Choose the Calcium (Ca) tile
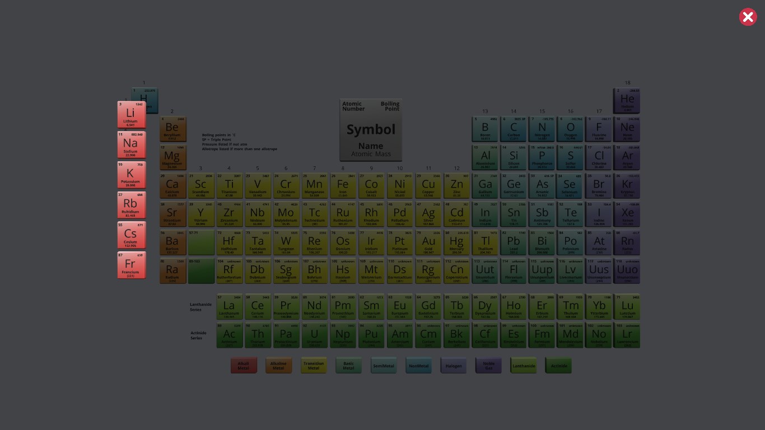 (172, 186)
